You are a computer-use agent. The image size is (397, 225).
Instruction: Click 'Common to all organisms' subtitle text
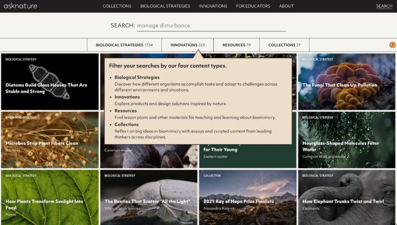pyautogui.click(x=324, y=157)
